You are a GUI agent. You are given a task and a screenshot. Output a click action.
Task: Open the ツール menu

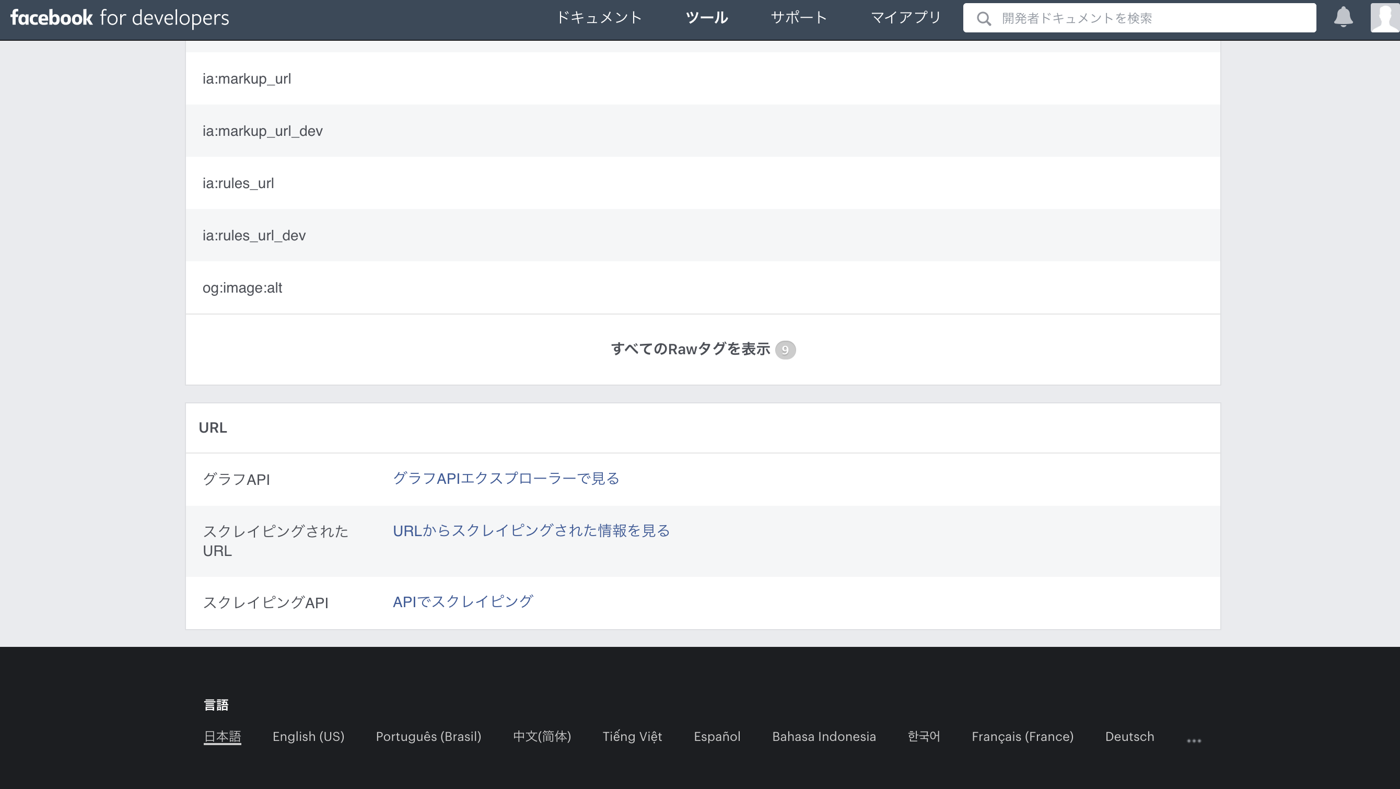pyautogui.click(x=706, y=18)
